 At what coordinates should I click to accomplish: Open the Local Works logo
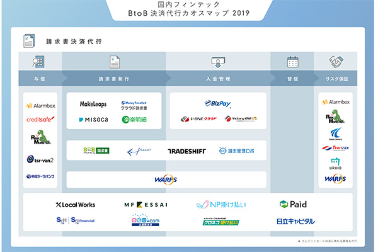(x=76, y=205)
